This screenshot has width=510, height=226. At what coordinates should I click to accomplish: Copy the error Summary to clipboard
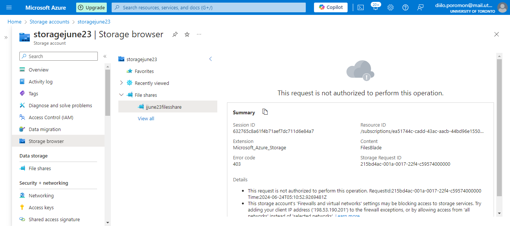[x=265, y=112]
